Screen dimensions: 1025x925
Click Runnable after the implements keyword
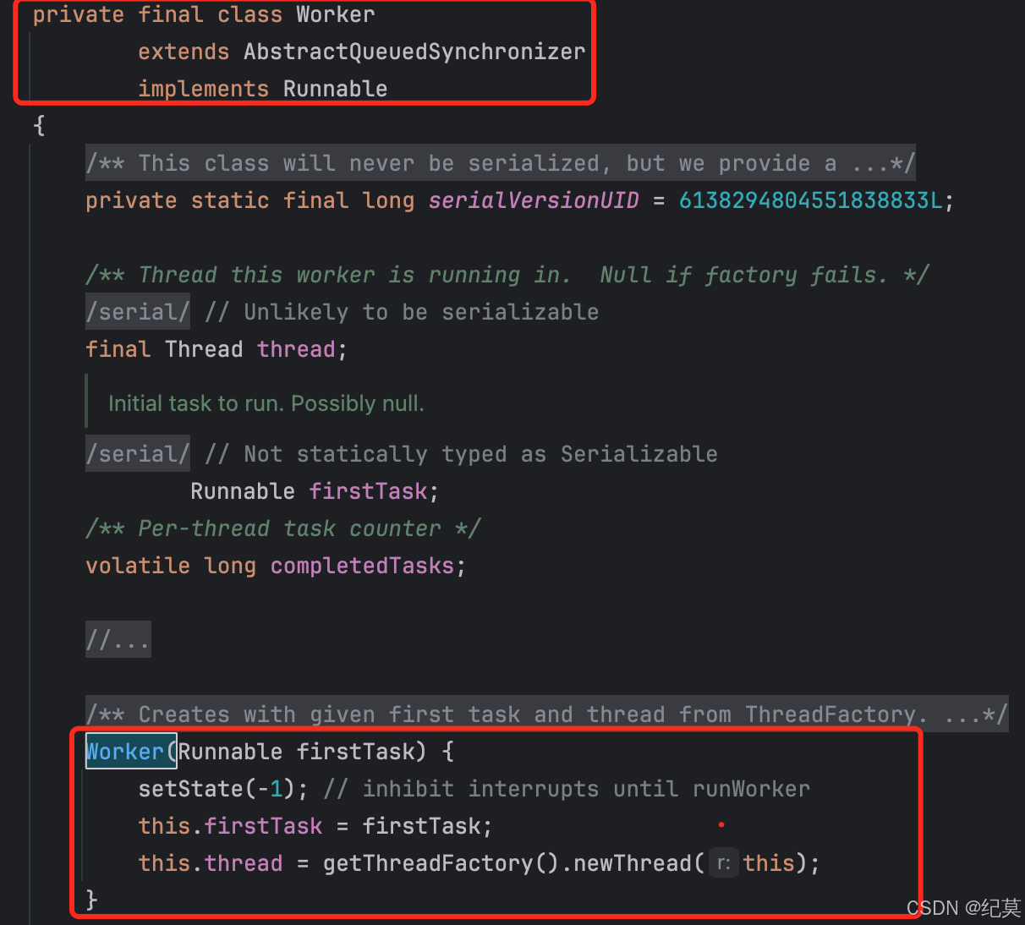[x=335, y=88]
